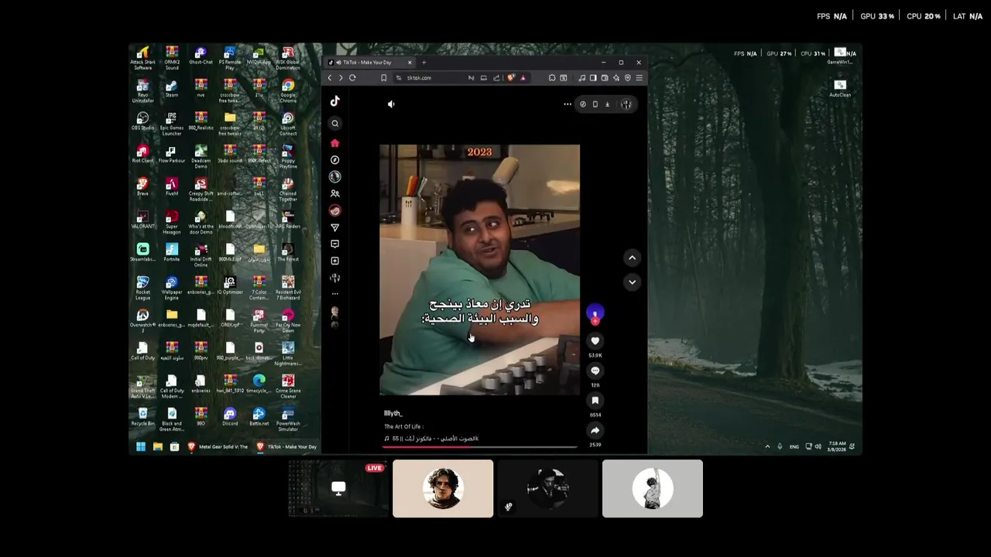Image resolution: width=991 pixels, height=557 pixels.
Task: Open ENG language switcher in tray
Action: click(x=794, y=446)
